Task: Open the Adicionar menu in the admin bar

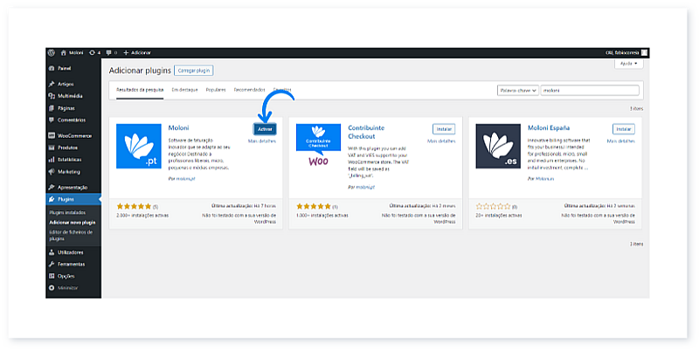Action: tap(137, 52)
